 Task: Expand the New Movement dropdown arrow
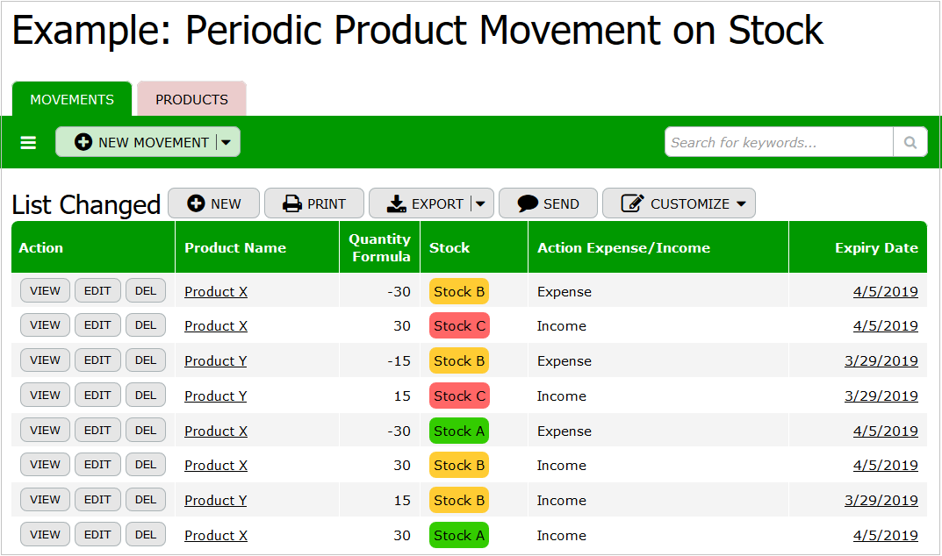click(226, 142)
